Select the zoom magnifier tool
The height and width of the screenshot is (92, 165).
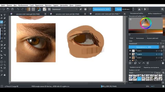[x=2, y=75]
